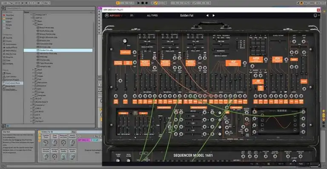Viewport: 327px width, 169px height.
Task: Click the browser search field
Action: pyautogui.click(x=50, y=8)
